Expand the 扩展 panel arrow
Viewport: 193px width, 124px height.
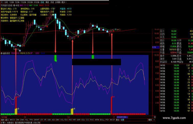point(3,123)
